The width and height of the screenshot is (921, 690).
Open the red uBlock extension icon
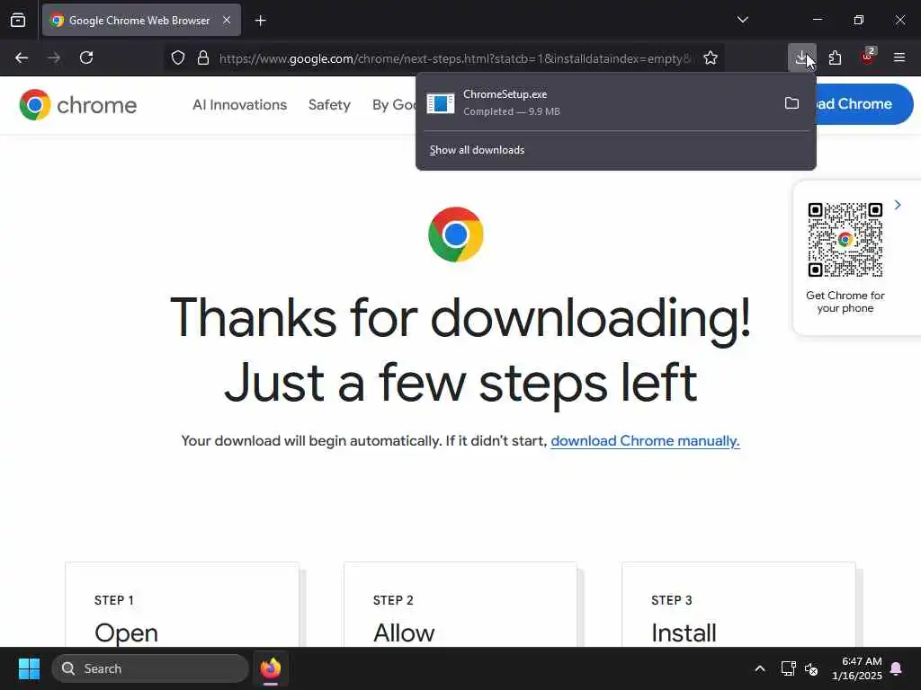tap(868, 57)
